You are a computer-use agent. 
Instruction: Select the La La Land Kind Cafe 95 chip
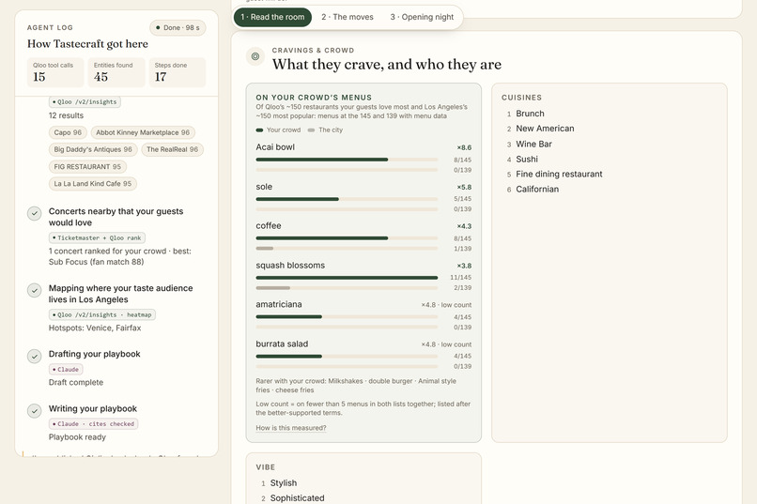click(93, 184)
